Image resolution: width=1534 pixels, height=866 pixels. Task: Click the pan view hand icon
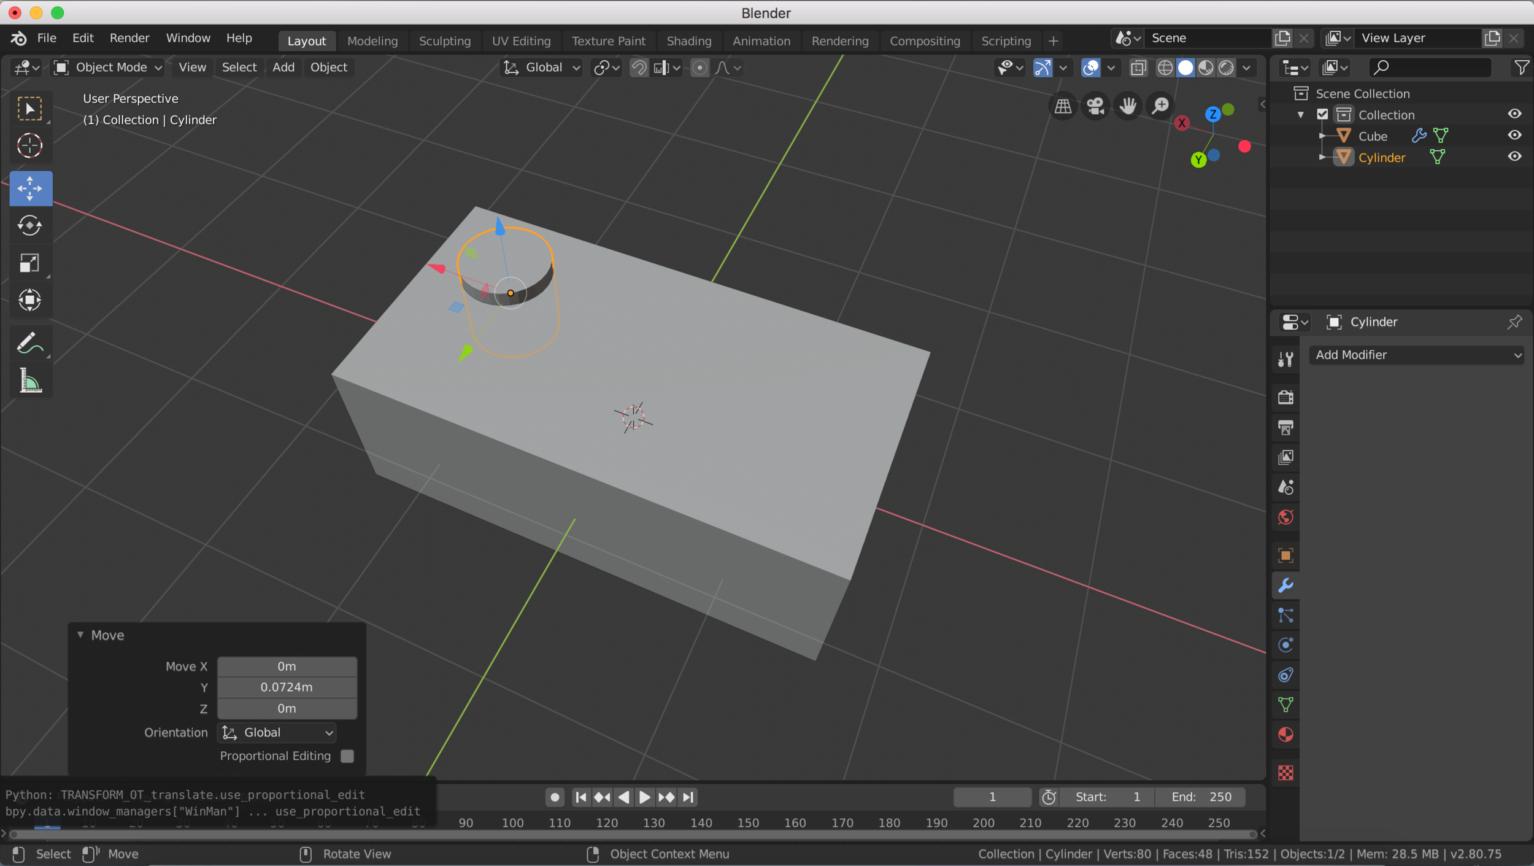(1128, 106)
